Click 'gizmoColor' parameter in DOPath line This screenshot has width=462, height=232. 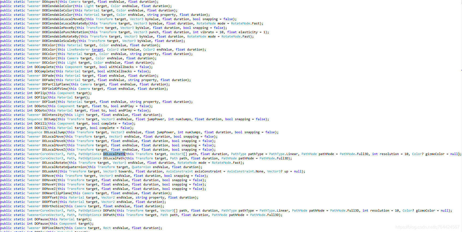pos(425,211)
